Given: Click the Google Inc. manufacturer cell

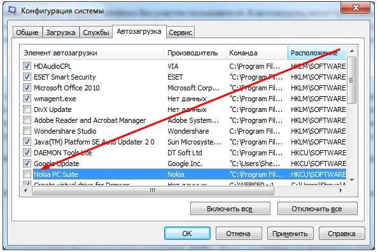Looking at the screenshot, I should point(185,164).
